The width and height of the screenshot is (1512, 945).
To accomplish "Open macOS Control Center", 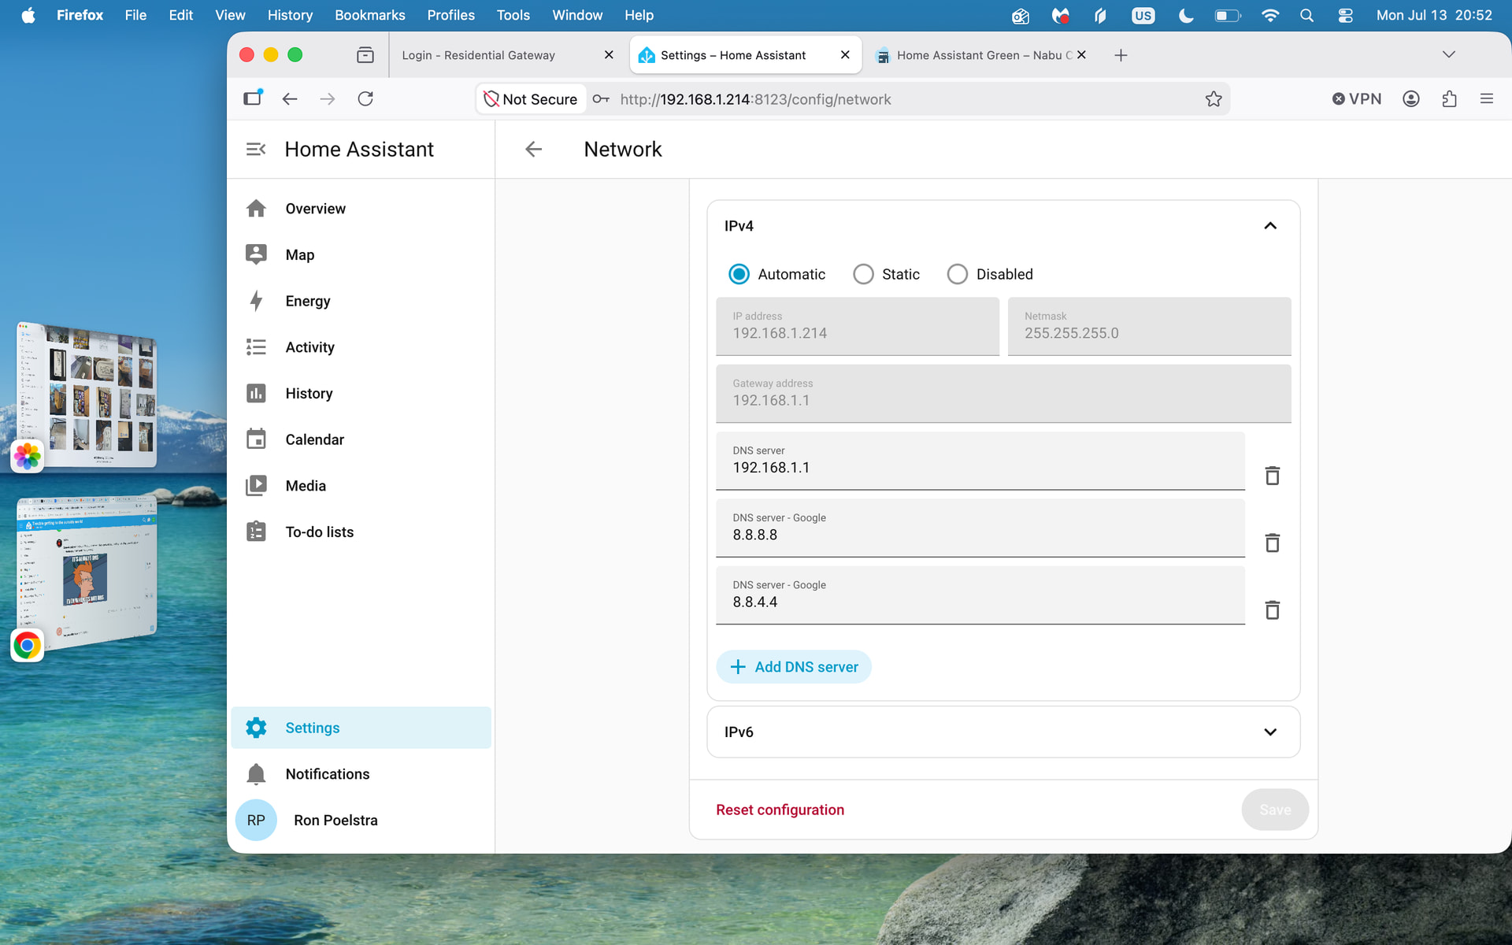I will point(1345,15).
